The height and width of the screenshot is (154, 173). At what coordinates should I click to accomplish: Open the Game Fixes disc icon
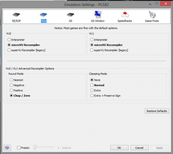tap(152, 14)
